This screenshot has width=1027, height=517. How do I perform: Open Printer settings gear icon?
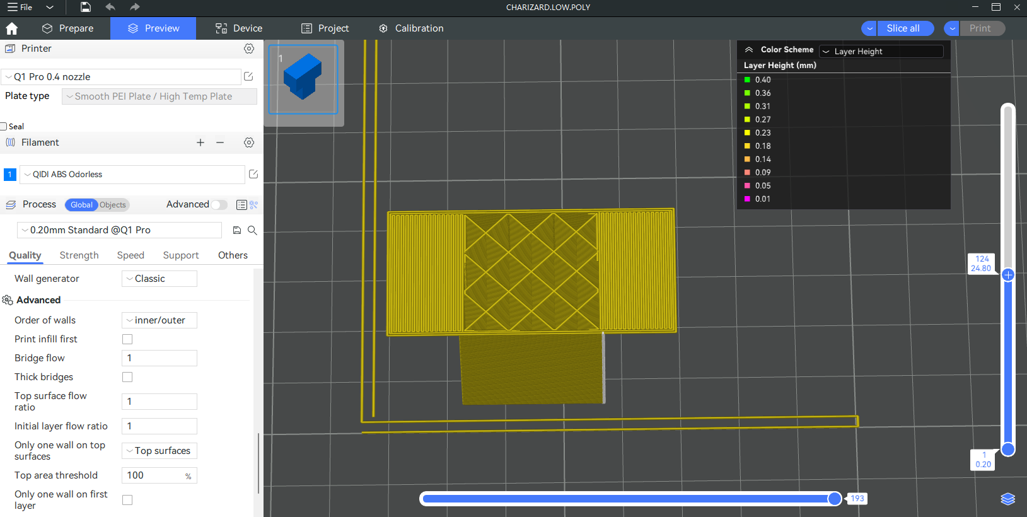(249, 49)
